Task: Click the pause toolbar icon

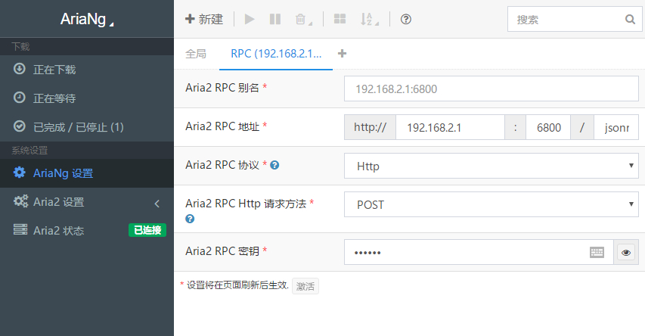Action: 274,19
